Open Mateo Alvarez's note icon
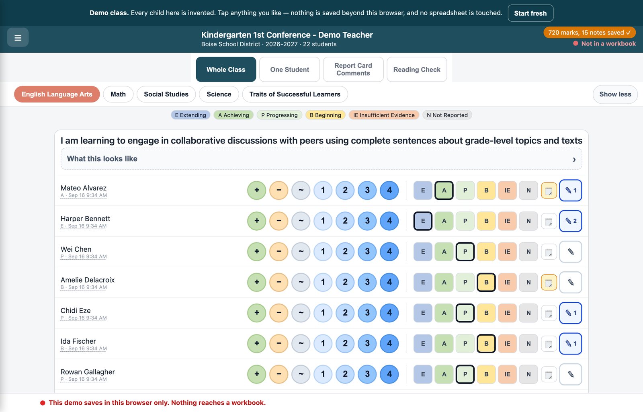 click(x=549, y=191)
